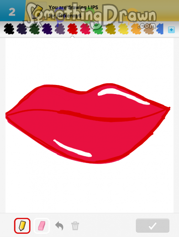Select the crimson pink color swatch
This screenshot has width=179, height=237.
(x=85, y=29)
